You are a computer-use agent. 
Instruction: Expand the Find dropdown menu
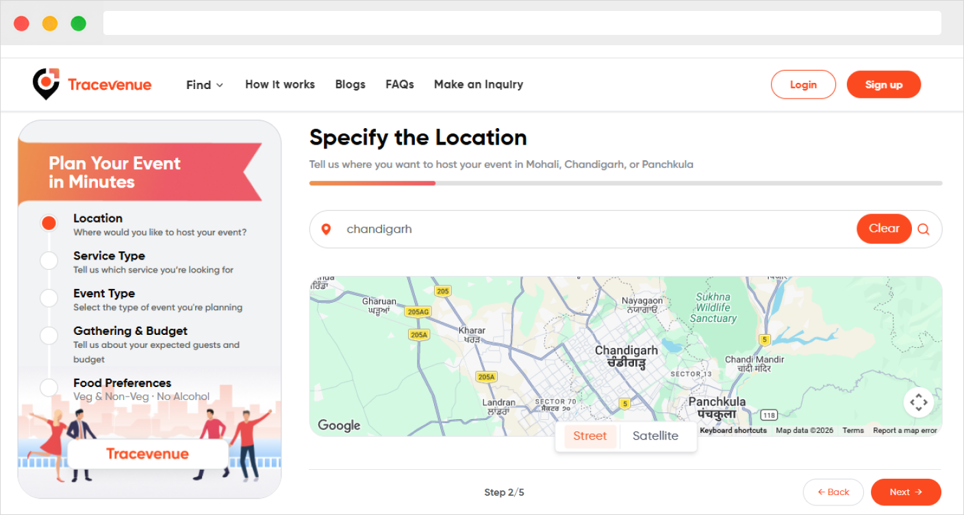pos(205,85)
